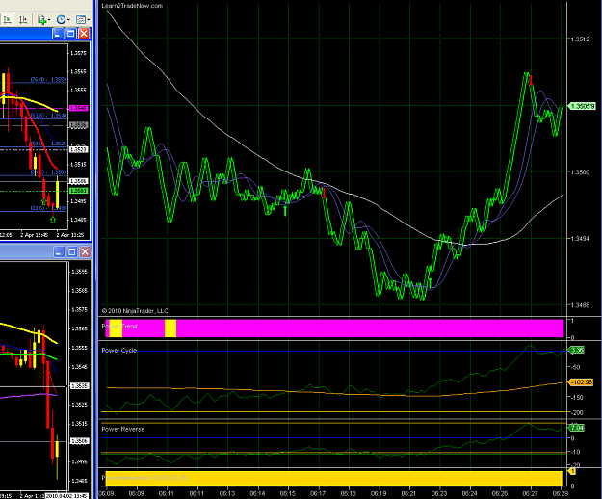Viewport: 602px width, 499px height.
Task: Click the (61.8) - 1.3540 Fibonacci label
Action: coord(49,116)
